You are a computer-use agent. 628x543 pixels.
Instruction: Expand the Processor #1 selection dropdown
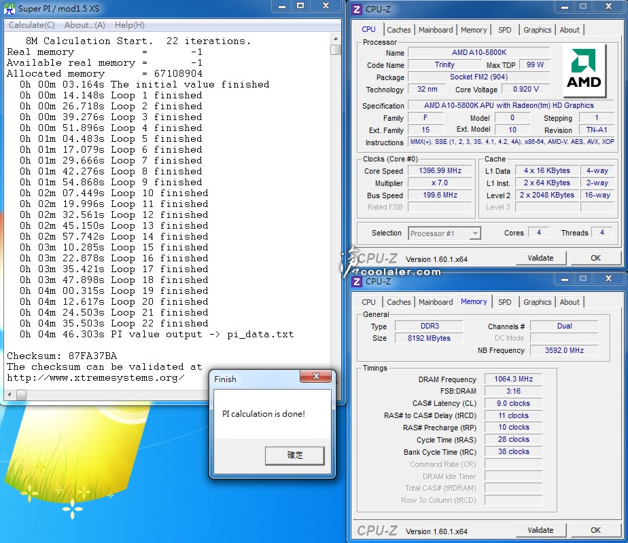point(474,233)
